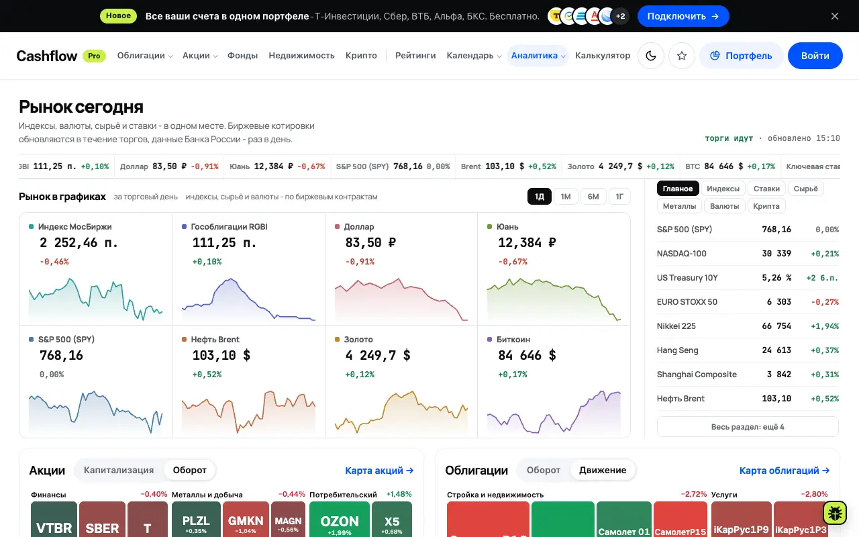859x537 pixels.
Task: Expand the Календарь menu
Action: point(474,56)
